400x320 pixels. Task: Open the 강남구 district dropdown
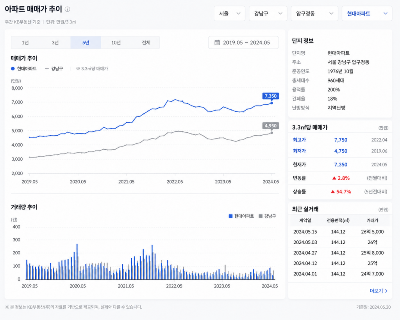coord(268,14)
